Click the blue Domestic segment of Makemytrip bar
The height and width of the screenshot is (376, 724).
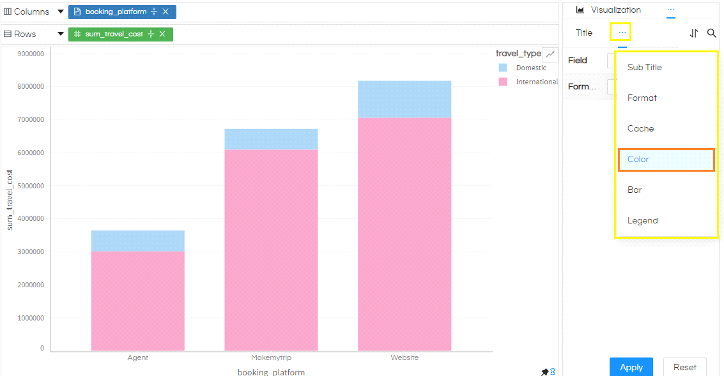pyautogui.click(x=271, y=139)
